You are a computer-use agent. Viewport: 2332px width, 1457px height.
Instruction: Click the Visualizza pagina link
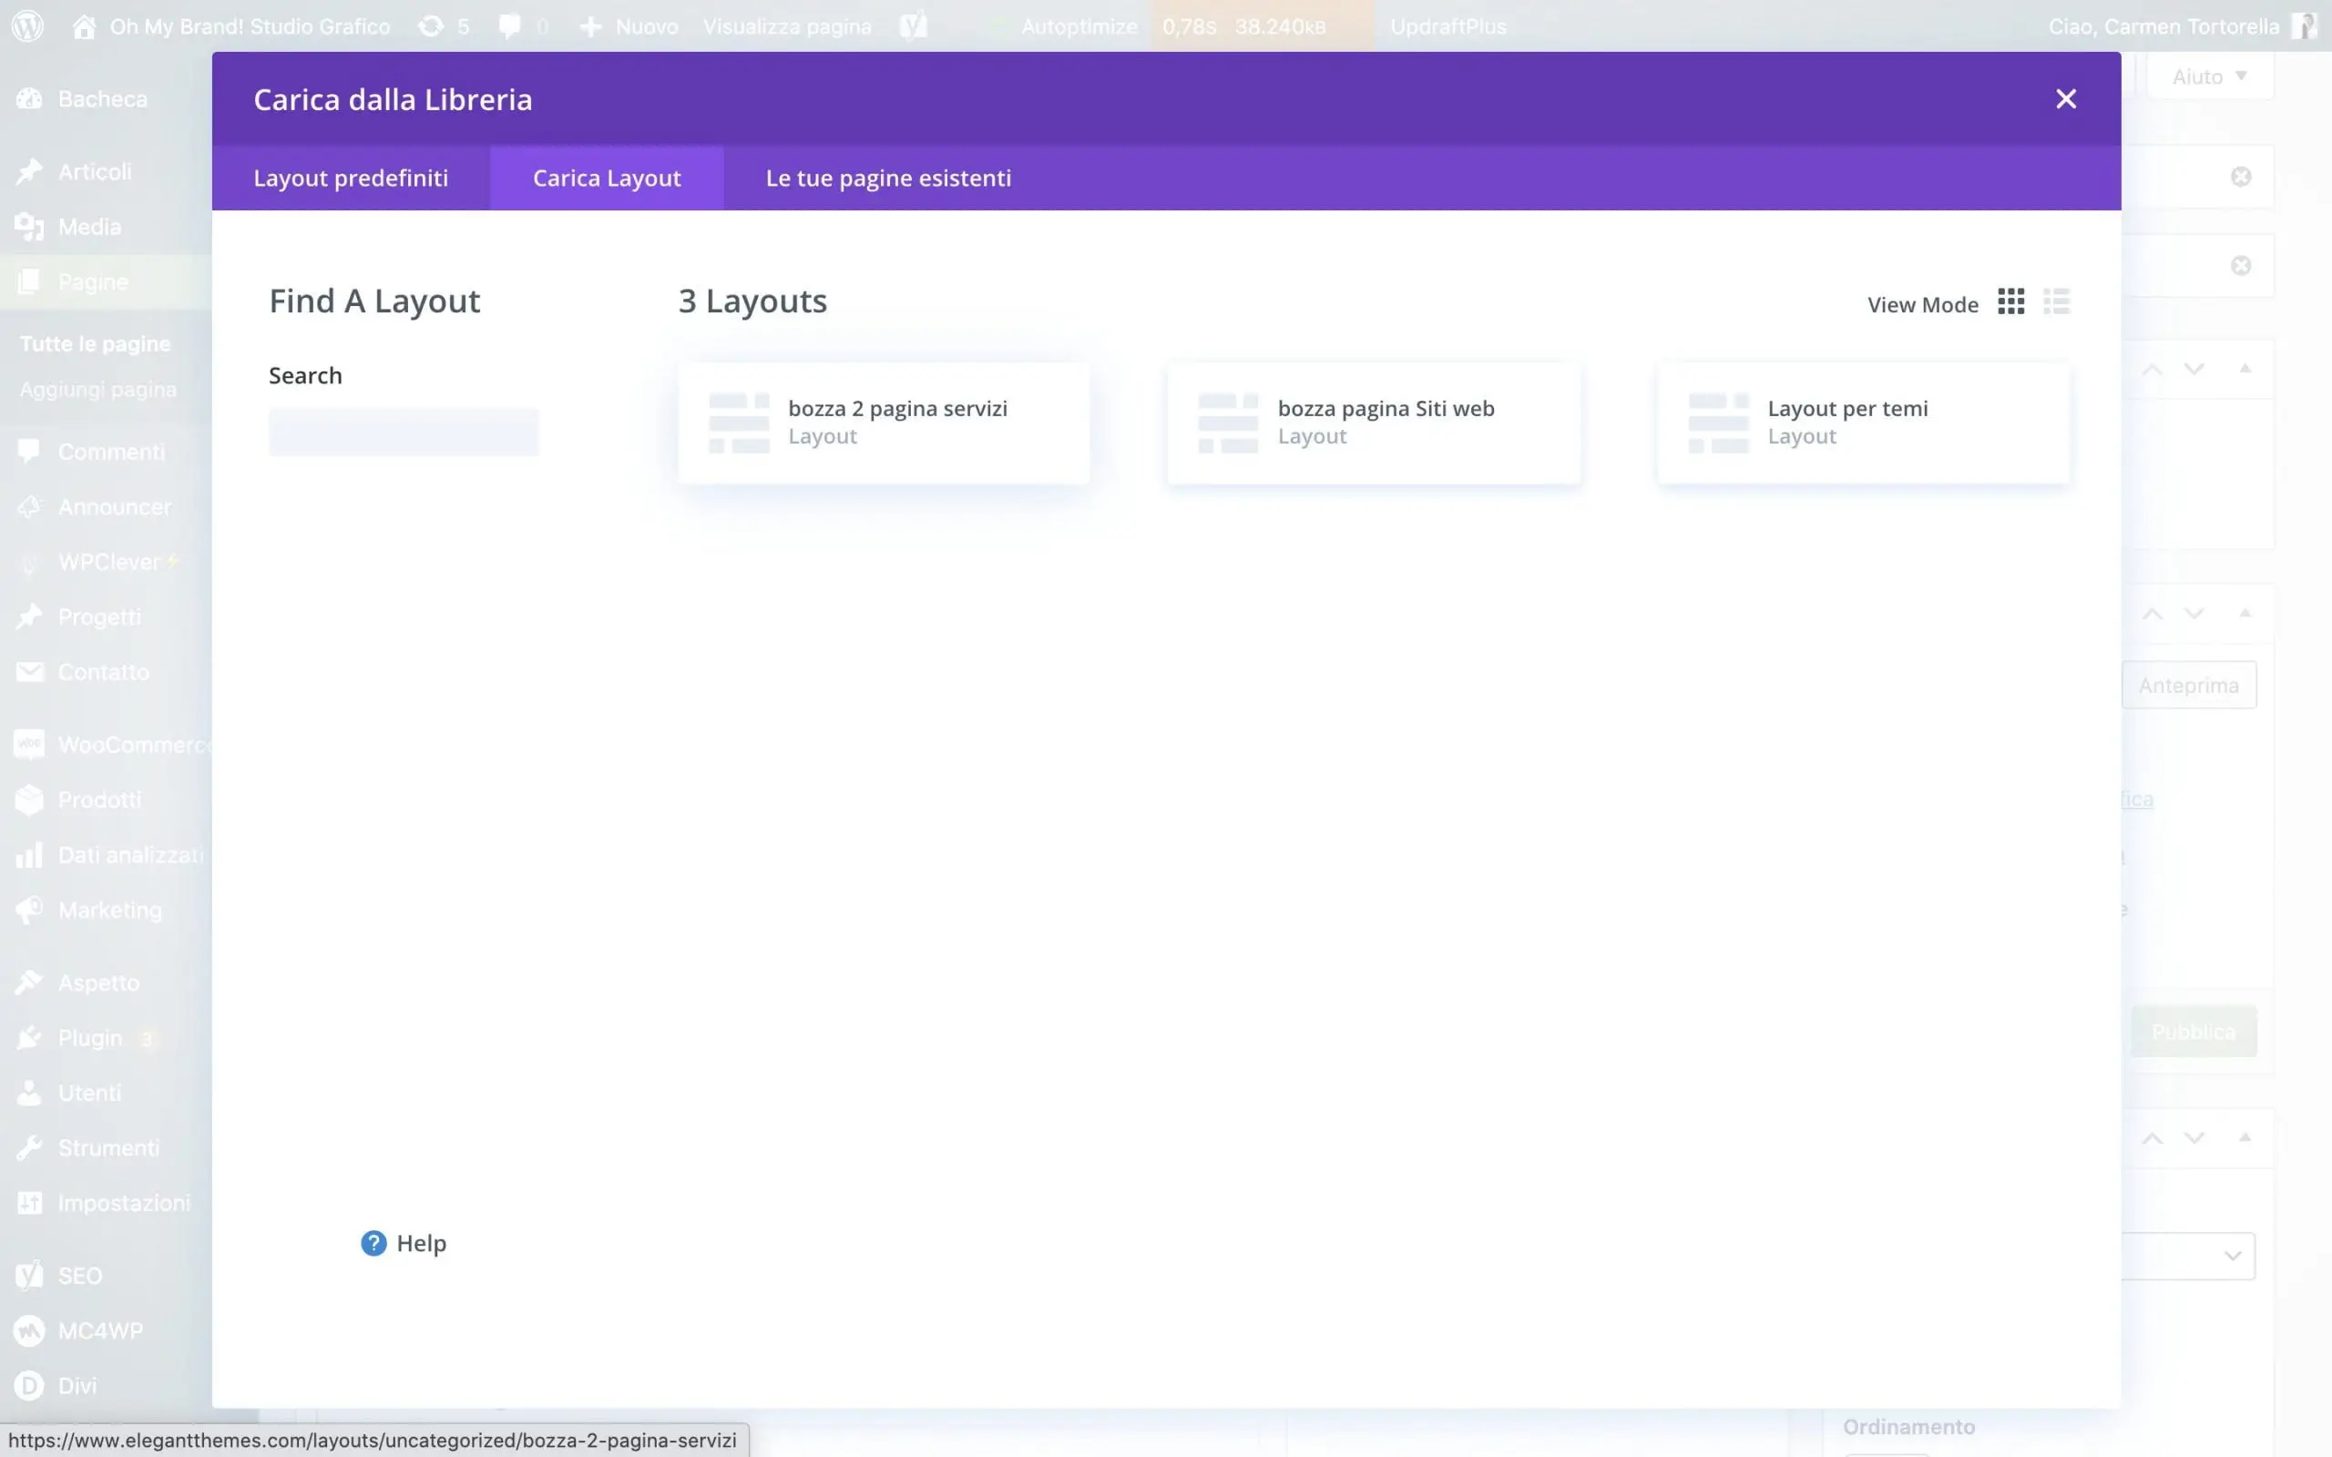coord(786,26)
